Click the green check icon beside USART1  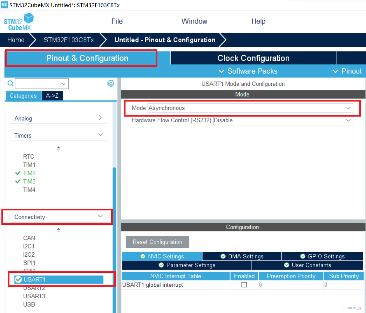(18, 279)
